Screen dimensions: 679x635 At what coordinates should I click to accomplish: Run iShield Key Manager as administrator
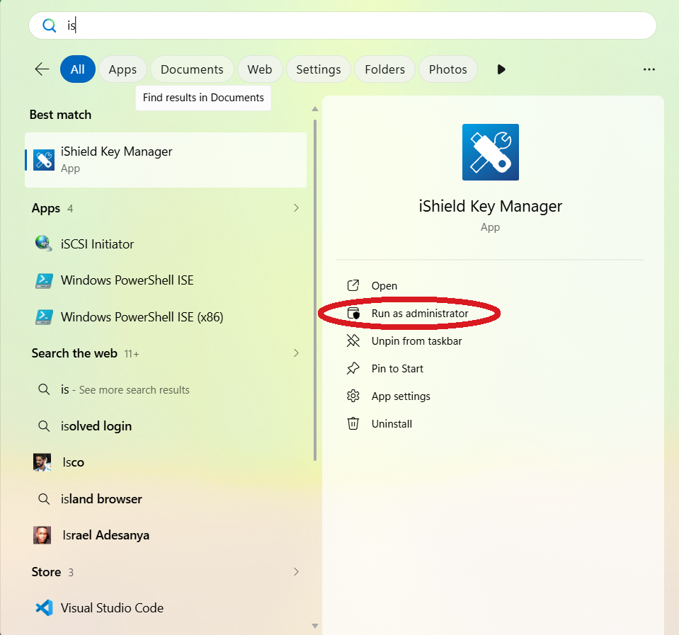(x=420, y=314)
